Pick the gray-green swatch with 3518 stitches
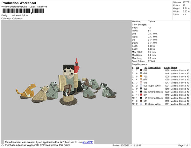Viewport: 191px width, 148px height. [x=141, y=73]
